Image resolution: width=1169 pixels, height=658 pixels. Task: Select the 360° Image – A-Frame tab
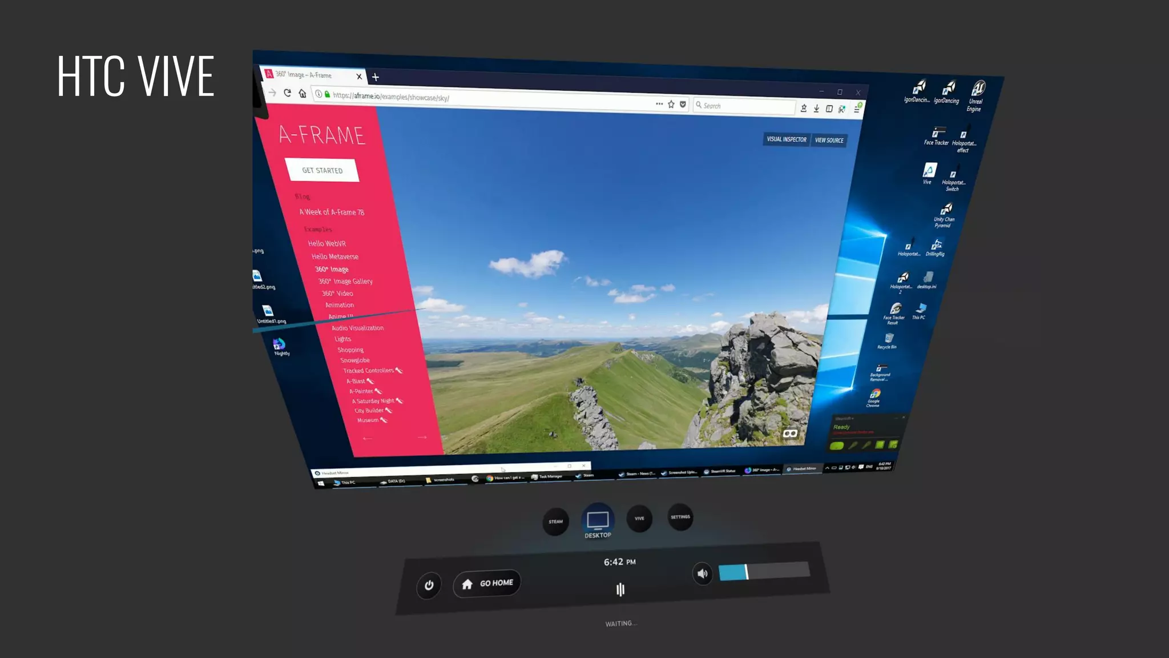pyautogui.click(x=313, y=75)
